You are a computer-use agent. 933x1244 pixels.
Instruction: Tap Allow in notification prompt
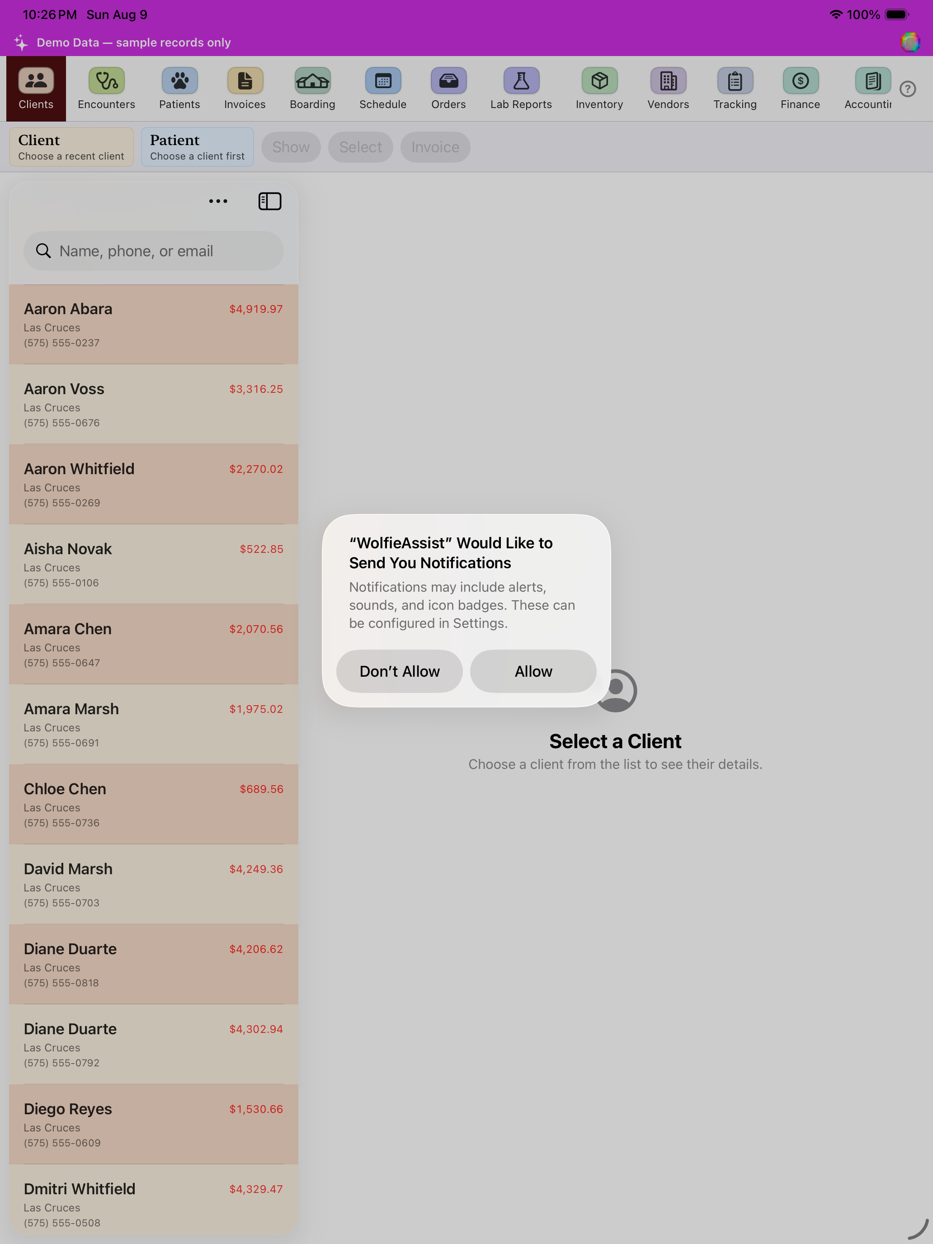pyautogui.click(x=533, y=671)
